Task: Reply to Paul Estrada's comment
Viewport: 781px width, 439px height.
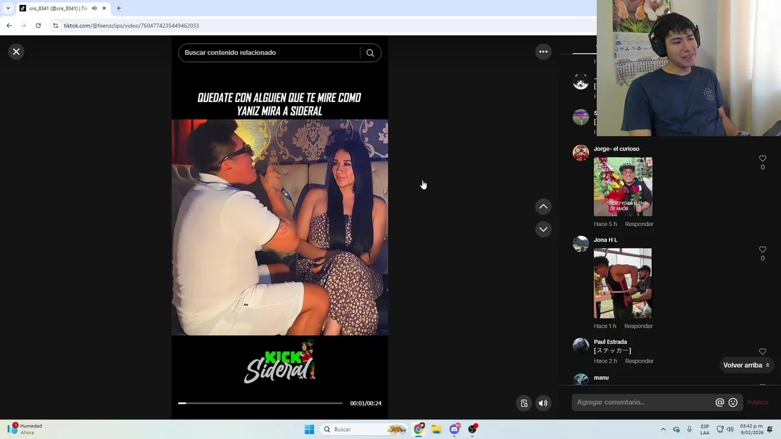Action: (639, 361)
